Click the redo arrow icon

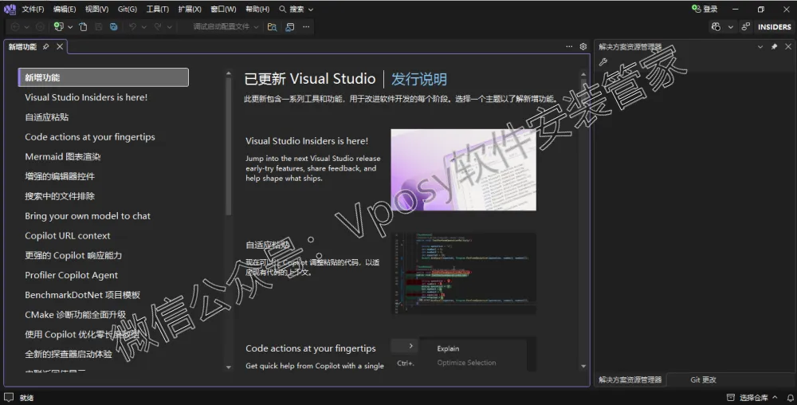(158, 27)
